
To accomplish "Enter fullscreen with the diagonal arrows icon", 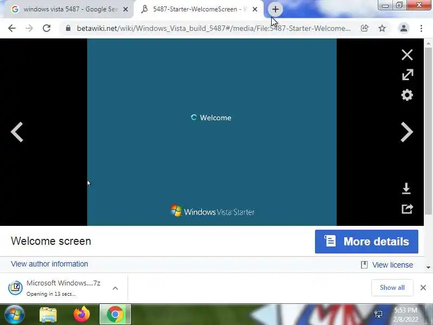I will click(408, 75).
